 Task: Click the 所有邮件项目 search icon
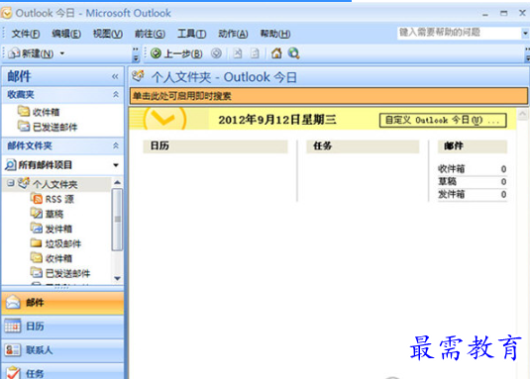tap(11, 165)
